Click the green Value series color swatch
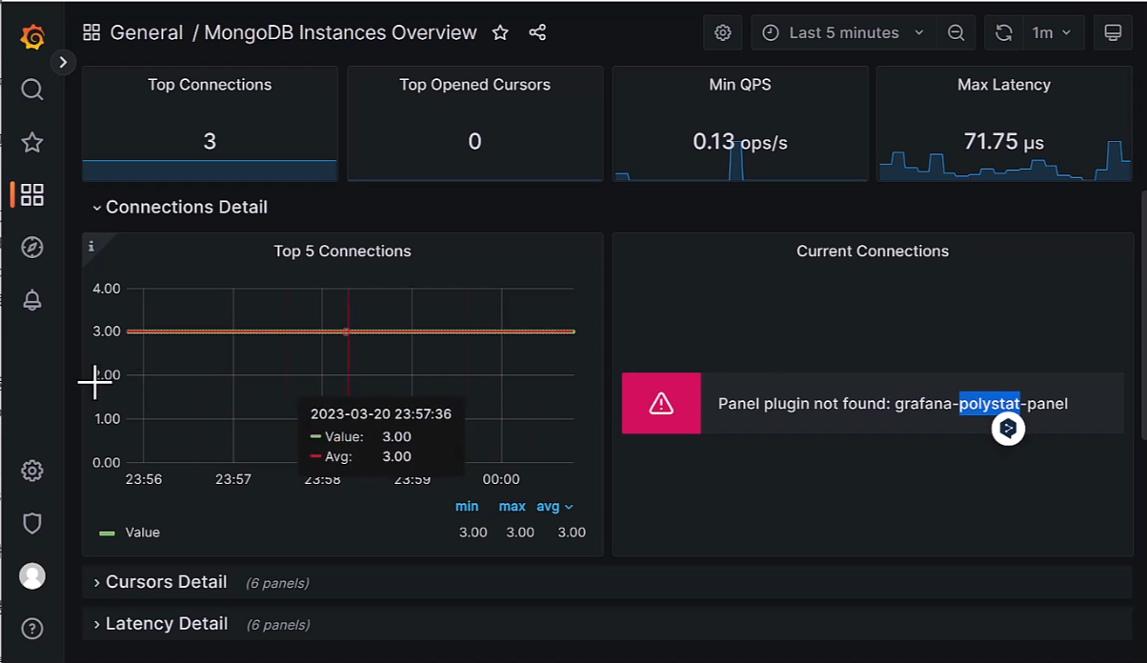 point(108,533)
